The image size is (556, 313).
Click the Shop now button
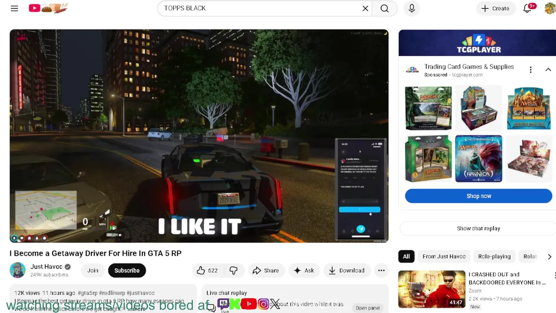479,196
